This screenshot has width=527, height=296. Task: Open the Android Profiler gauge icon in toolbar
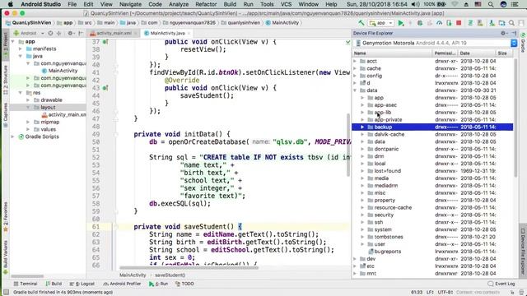click(439, 23)
